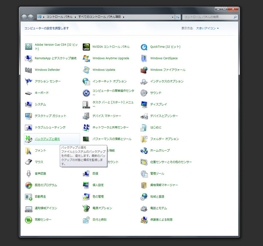Click the ディスプレイ monitor icon

tap(144, 105)
